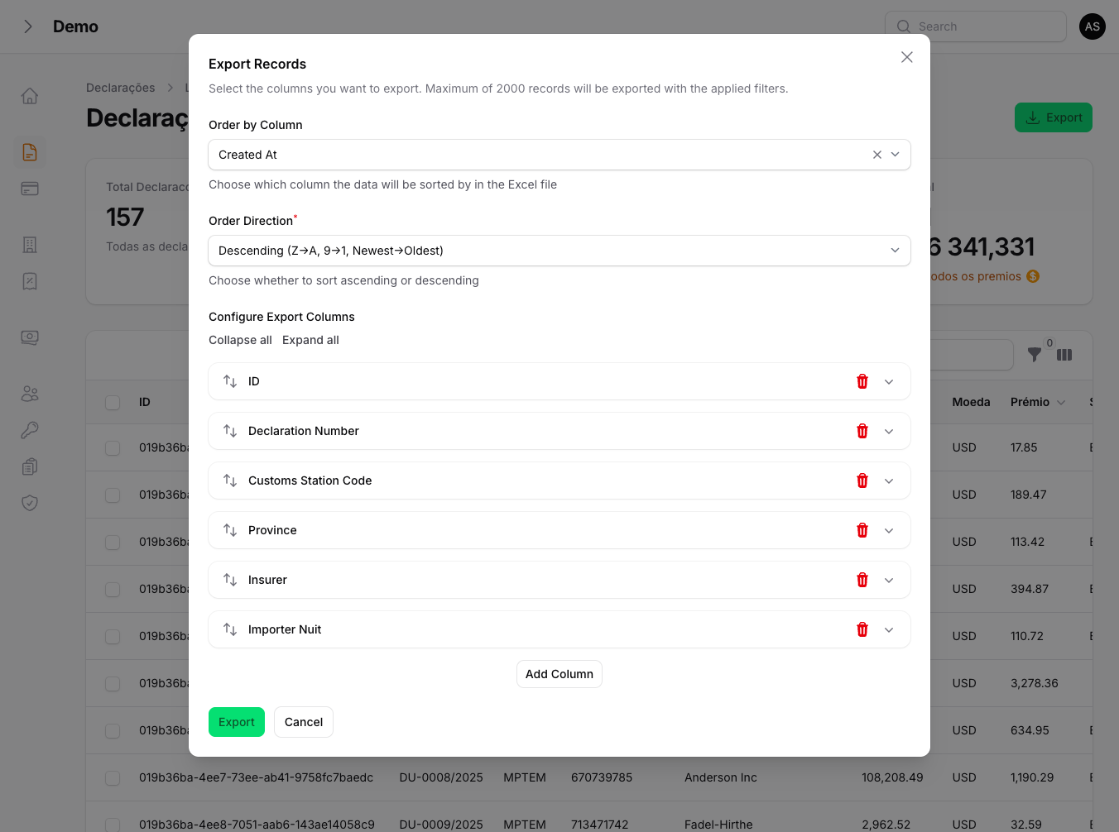
Task: Click the Search field in the top bar
Action: [975, 26]
